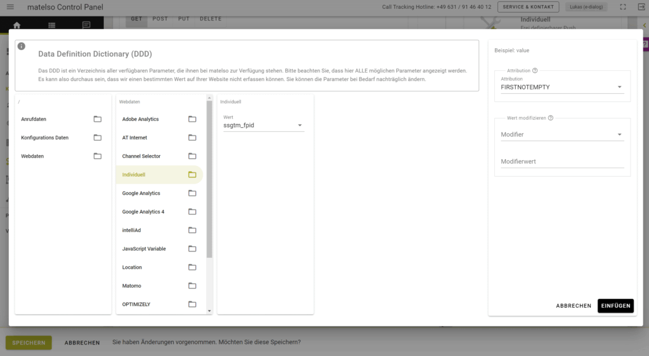Click the folder icon for intelliAd

193,231
